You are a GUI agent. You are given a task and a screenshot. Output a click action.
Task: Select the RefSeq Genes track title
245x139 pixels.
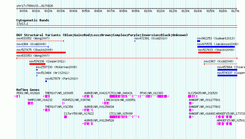(28, 90)
